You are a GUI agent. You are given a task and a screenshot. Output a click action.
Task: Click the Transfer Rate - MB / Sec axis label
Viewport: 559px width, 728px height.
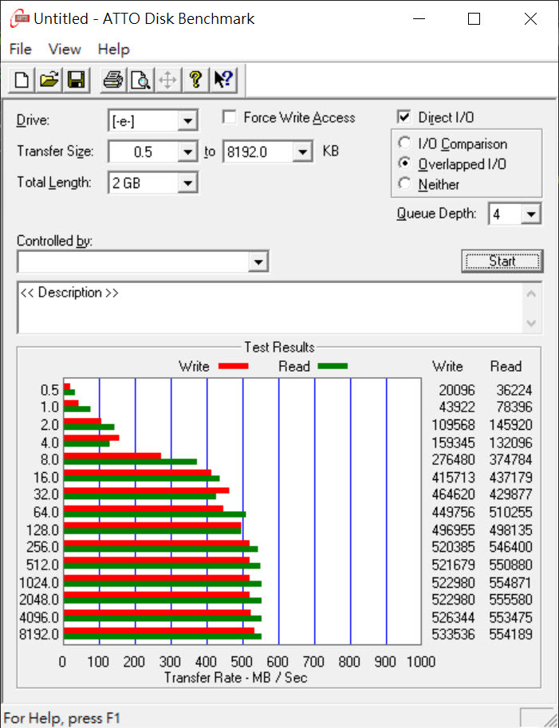pos(236,678)
